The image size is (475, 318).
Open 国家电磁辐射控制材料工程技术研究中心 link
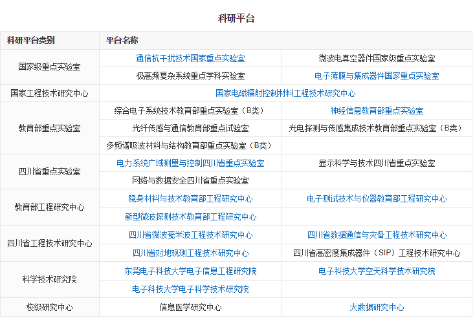click(x=285, y=93)
